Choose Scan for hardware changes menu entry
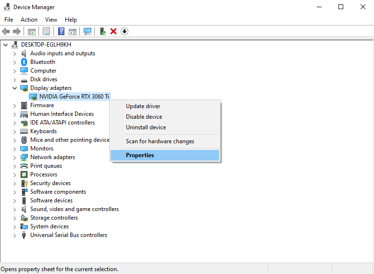Viewport: 374px width, 274px height. coord(165,141)
